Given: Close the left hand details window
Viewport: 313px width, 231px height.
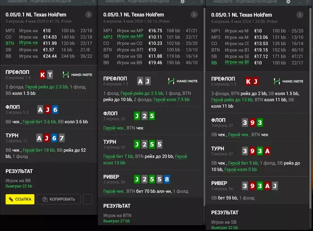Looking at the screenshot, I should tap(93, 2).
